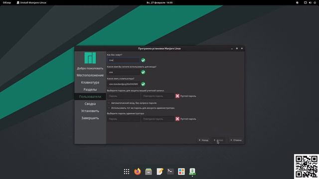Screen dimensions: 319x179
Task: Focus the 'Как Вас зовут?' name field
Action: point(124,60)
